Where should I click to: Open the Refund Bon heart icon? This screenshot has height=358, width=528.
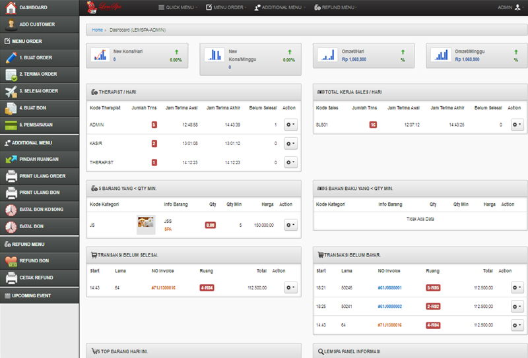click(11, 261)
